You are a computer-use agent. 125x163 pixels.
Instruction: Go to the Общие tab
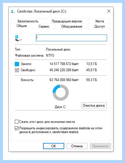coord(22,26)
